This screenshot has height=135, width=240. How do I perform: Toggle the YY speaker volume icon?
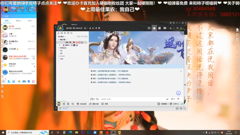coord(64,104)
